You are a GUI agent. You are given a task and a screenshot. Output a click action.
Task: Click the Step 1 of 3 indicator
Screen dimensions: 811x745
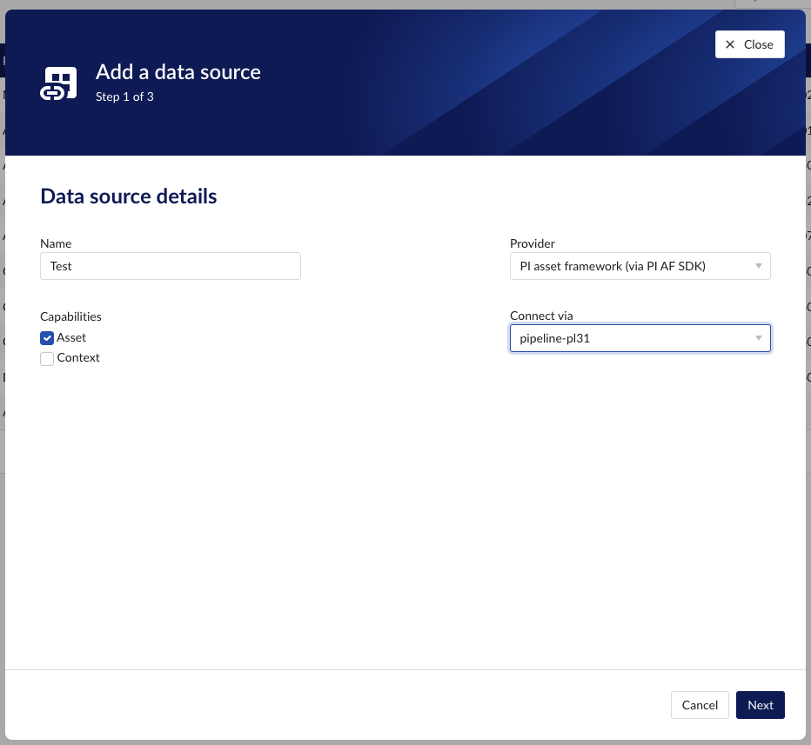(x=124, y=96)
